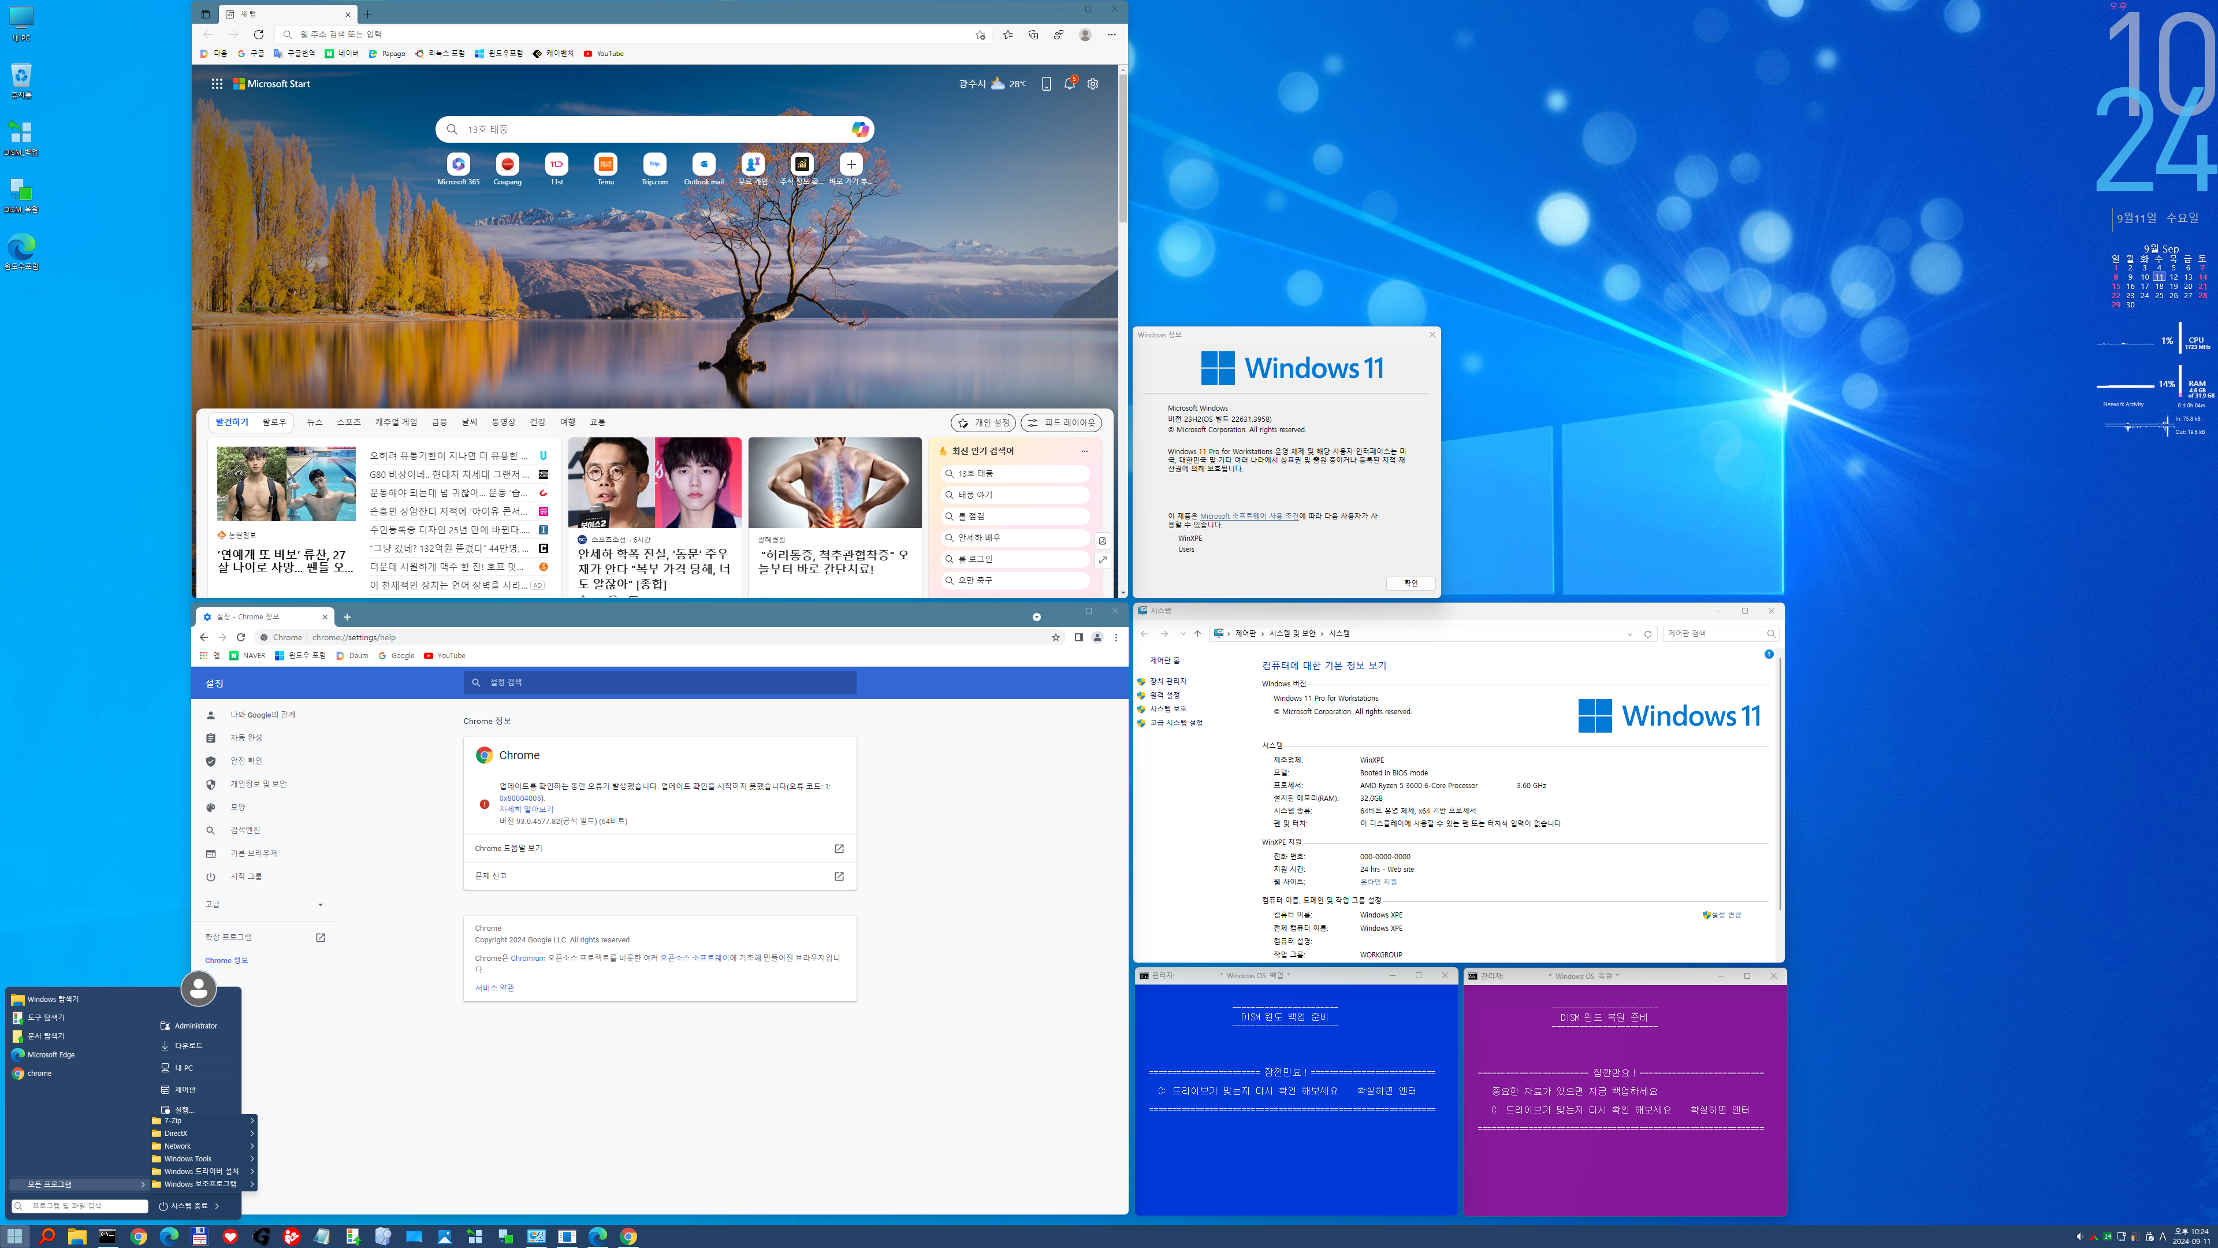The height and width of the screenshot is (1248, 2218).
Task: Open recent locations dropdown in System window
Action: coord(1183,634)
